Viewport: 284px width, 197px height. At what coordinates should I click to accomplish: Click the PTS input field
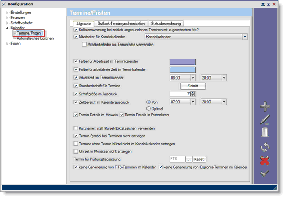click(x=177, y=159)
